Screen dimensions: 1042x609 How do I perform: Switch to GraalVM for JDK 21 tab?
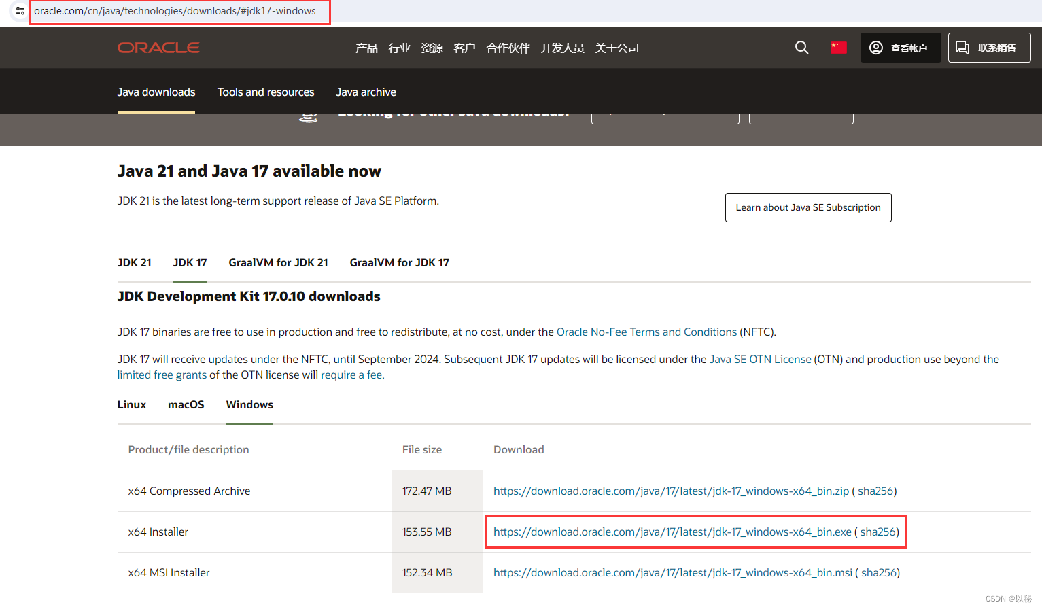(278, 262)
